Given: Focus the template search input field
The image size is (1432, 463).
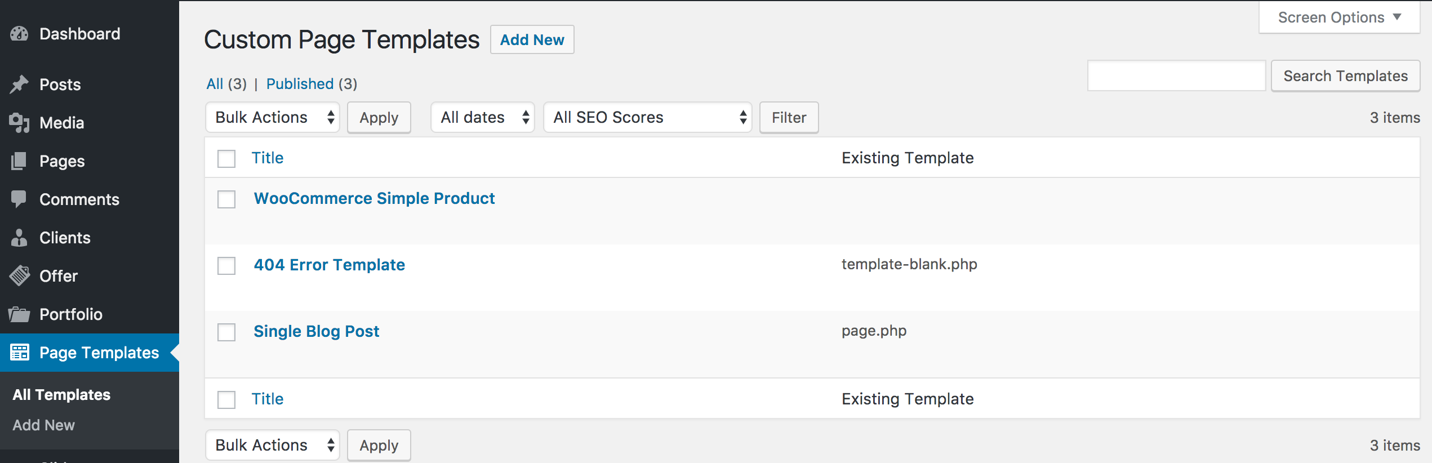Looking at the screenshot, I should click(1176, 75).
